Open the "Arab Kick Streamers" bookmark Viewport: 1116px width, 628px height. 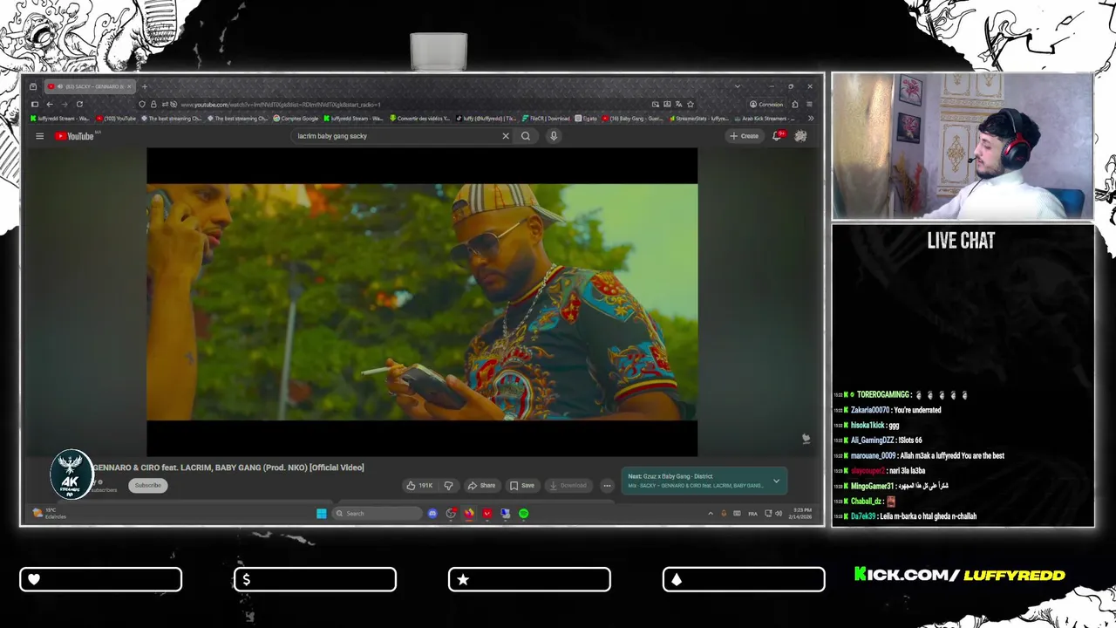click(x=765, y=119)
